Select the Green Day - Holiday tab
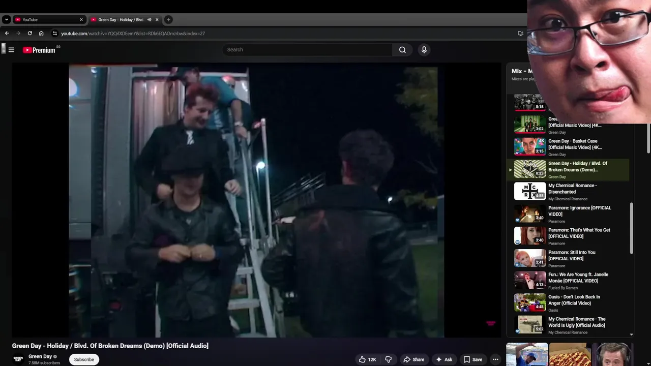 pos(125,20)
